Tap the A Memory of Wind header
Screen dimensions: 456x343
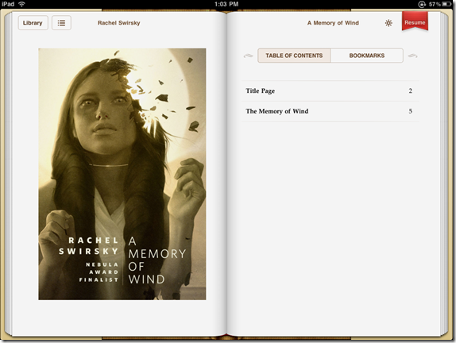(x=333, y=23)
